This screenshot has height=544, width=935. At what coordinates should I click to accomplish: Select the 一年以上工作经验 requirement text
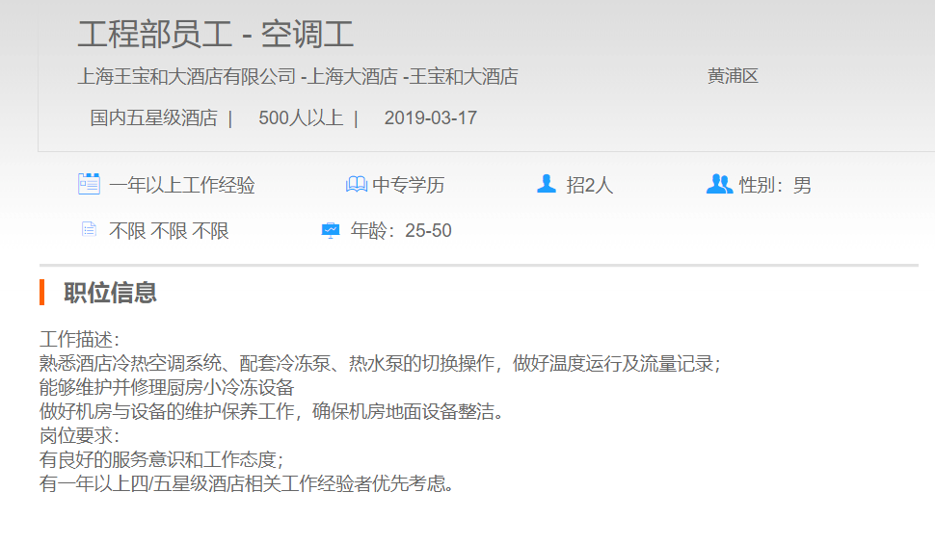tap(181, 185)
